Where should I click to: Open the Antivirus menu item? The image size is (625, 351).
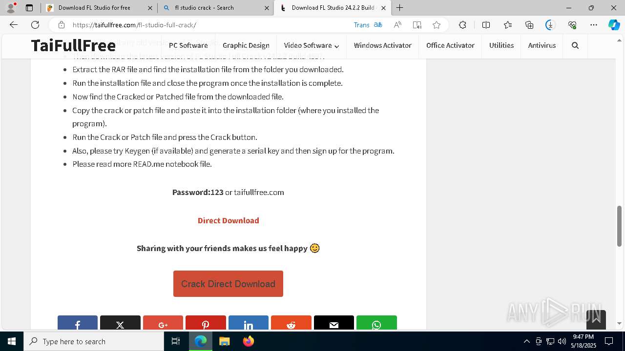pyautogui.click(x=542, y=45)
